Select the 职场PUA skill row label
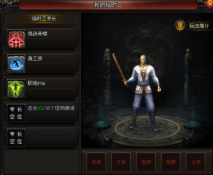Viewport: 213px width, 175px height. (x=36, y=83)
